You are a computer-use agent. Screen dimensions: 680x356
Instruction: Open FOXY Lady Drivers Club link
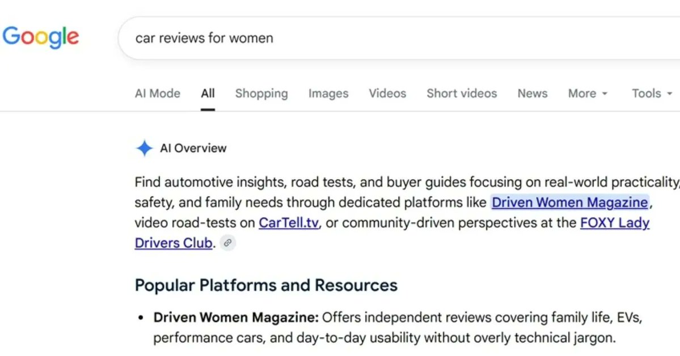(x=615, y=223)
